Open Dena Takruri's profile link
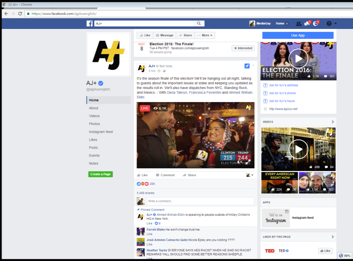The image size is (353, 261). (177, 93)
